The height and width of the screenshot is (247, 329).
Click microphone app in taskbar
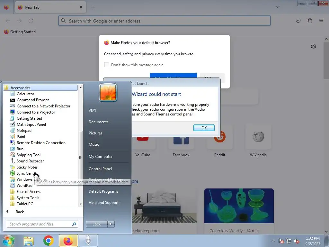tap(88, 241)
